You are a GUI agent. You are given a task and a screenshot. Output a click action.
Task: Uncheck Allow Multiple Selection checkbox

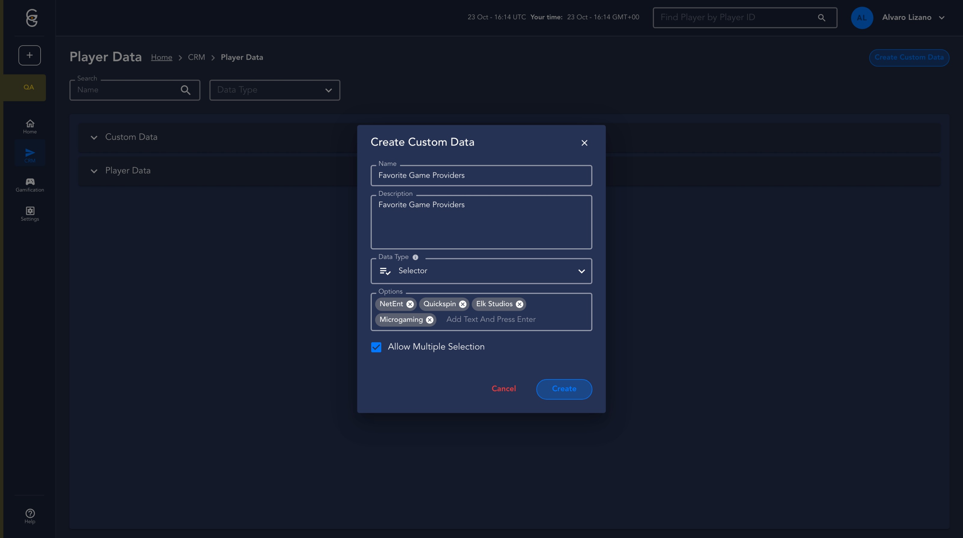coord(376,347)
